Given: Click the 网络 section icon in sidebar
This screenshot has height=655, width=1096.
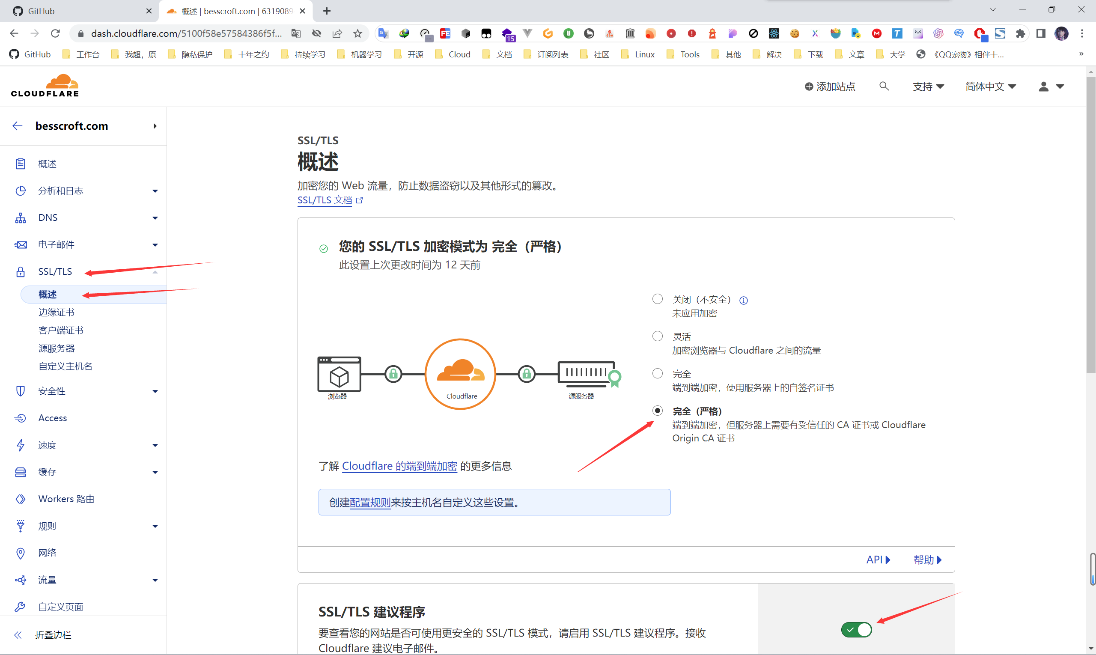Looking at the screenshot, I should [x=20, y=553].
